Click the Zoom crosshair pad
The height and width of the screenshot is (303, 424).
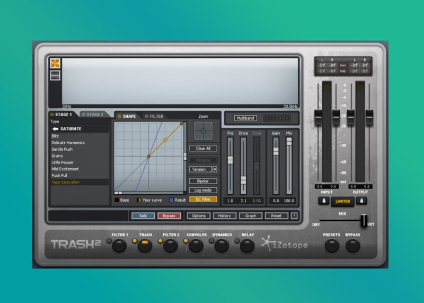click(x=204, y=131)
